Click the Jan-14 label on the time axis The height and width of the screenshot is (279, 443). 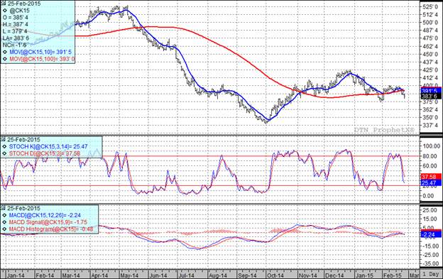(15, 275)
